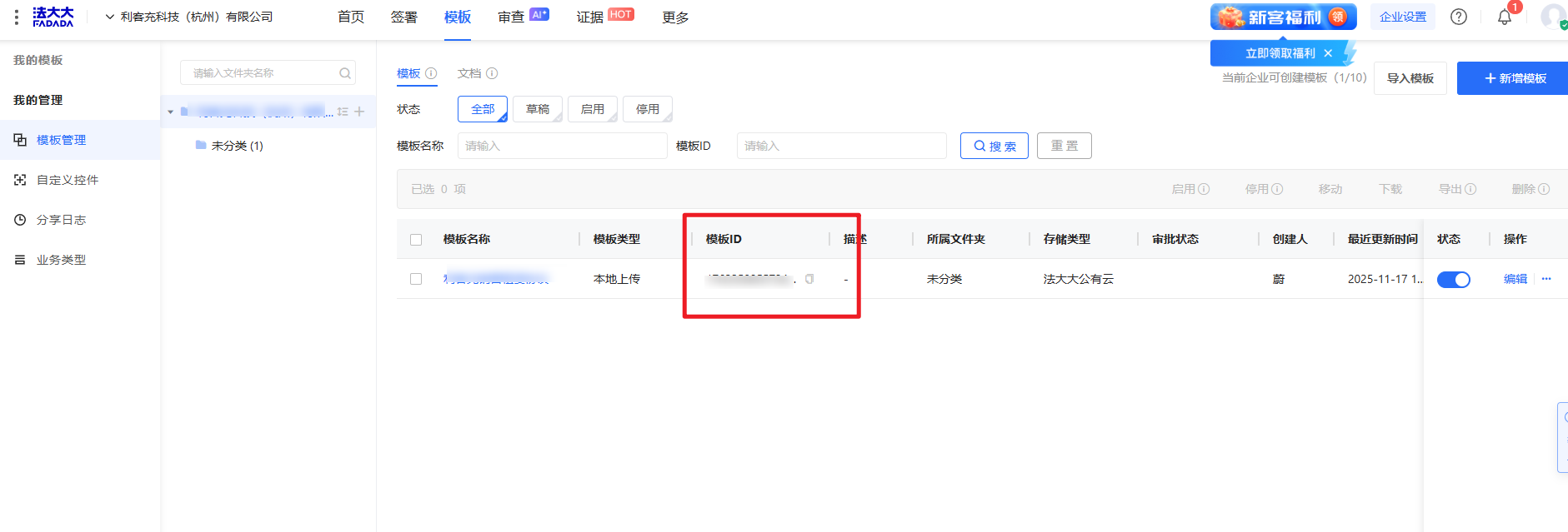The height and width of the screenshot is (532, 1568).
Task: Click the add folder plus icon
Action: point(359,112)
